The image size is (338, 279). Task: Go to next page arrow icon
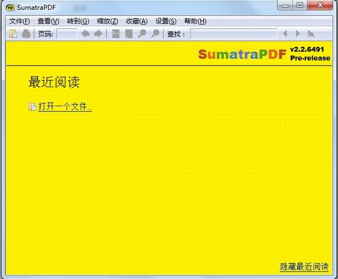(98, 34)
